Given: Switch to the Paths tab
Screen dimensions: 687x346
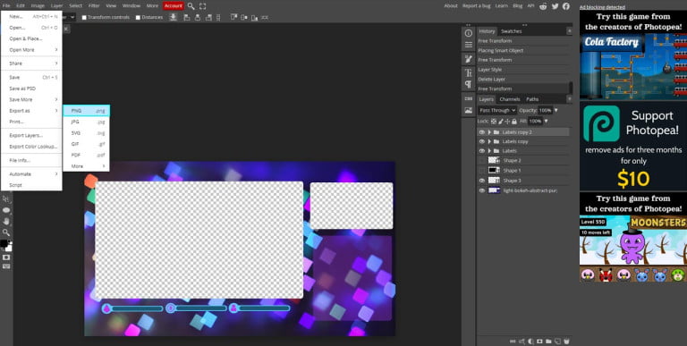Looking at the screenshot, I should pos(532,99).
